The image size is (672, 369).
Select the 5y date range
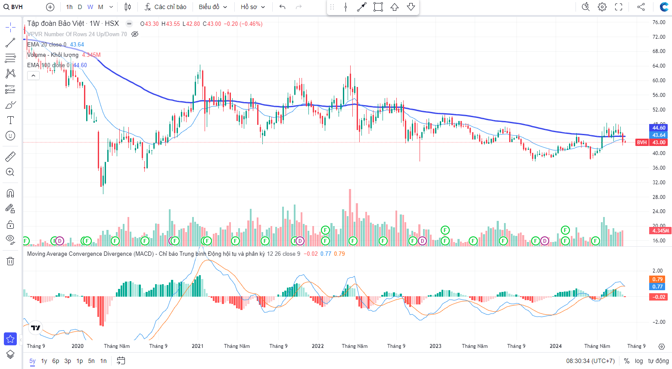point(32,361)
